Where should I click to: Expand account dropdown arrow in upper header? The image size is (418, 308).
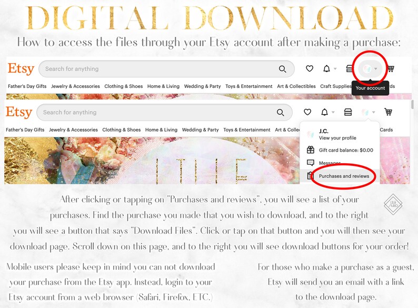click(375, 69)
